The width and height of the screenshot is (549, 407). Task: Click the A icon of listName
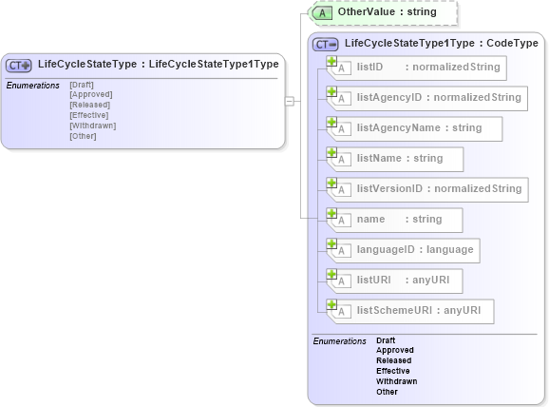point(341,160)
